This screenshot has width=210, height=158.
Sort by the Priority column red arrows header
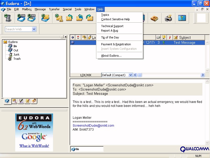pos(78,37)
